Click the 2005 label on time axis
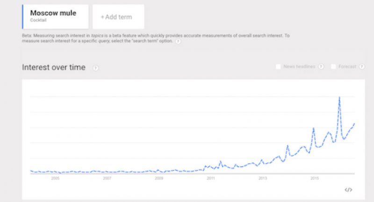The image size is (374, 202). pyautogui.click(x=55, y=178)
